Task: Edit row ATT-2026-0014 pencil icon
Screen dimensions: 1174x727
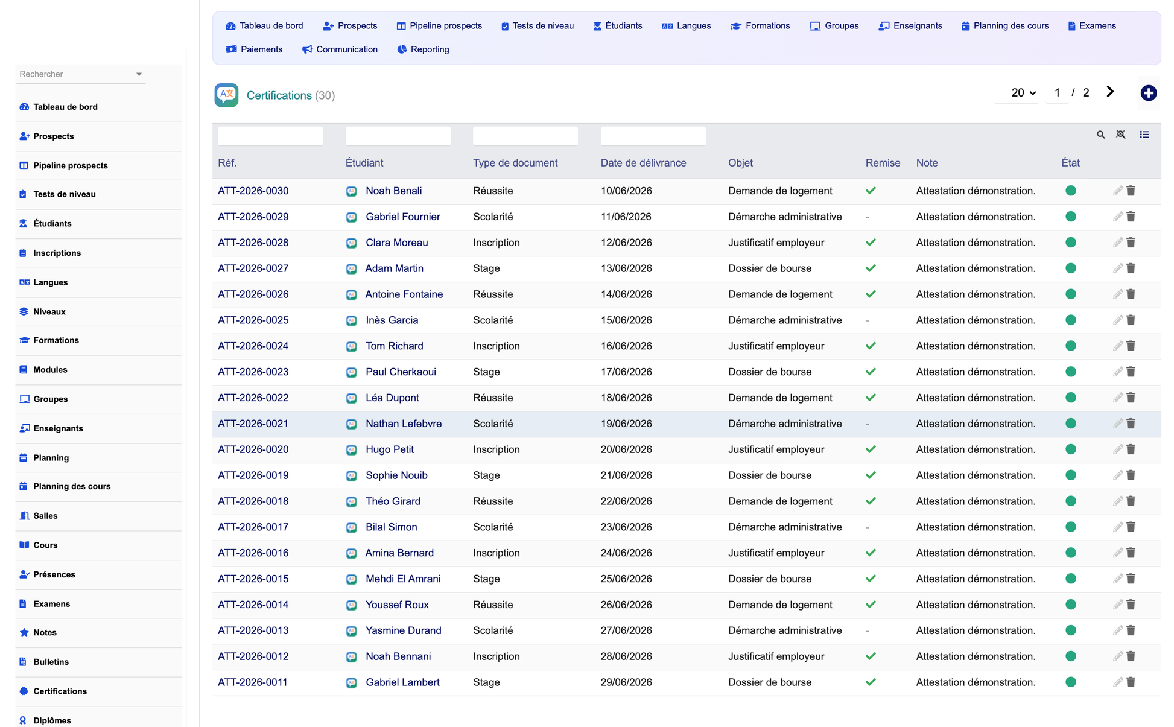Action: (x=1118, y=605)
